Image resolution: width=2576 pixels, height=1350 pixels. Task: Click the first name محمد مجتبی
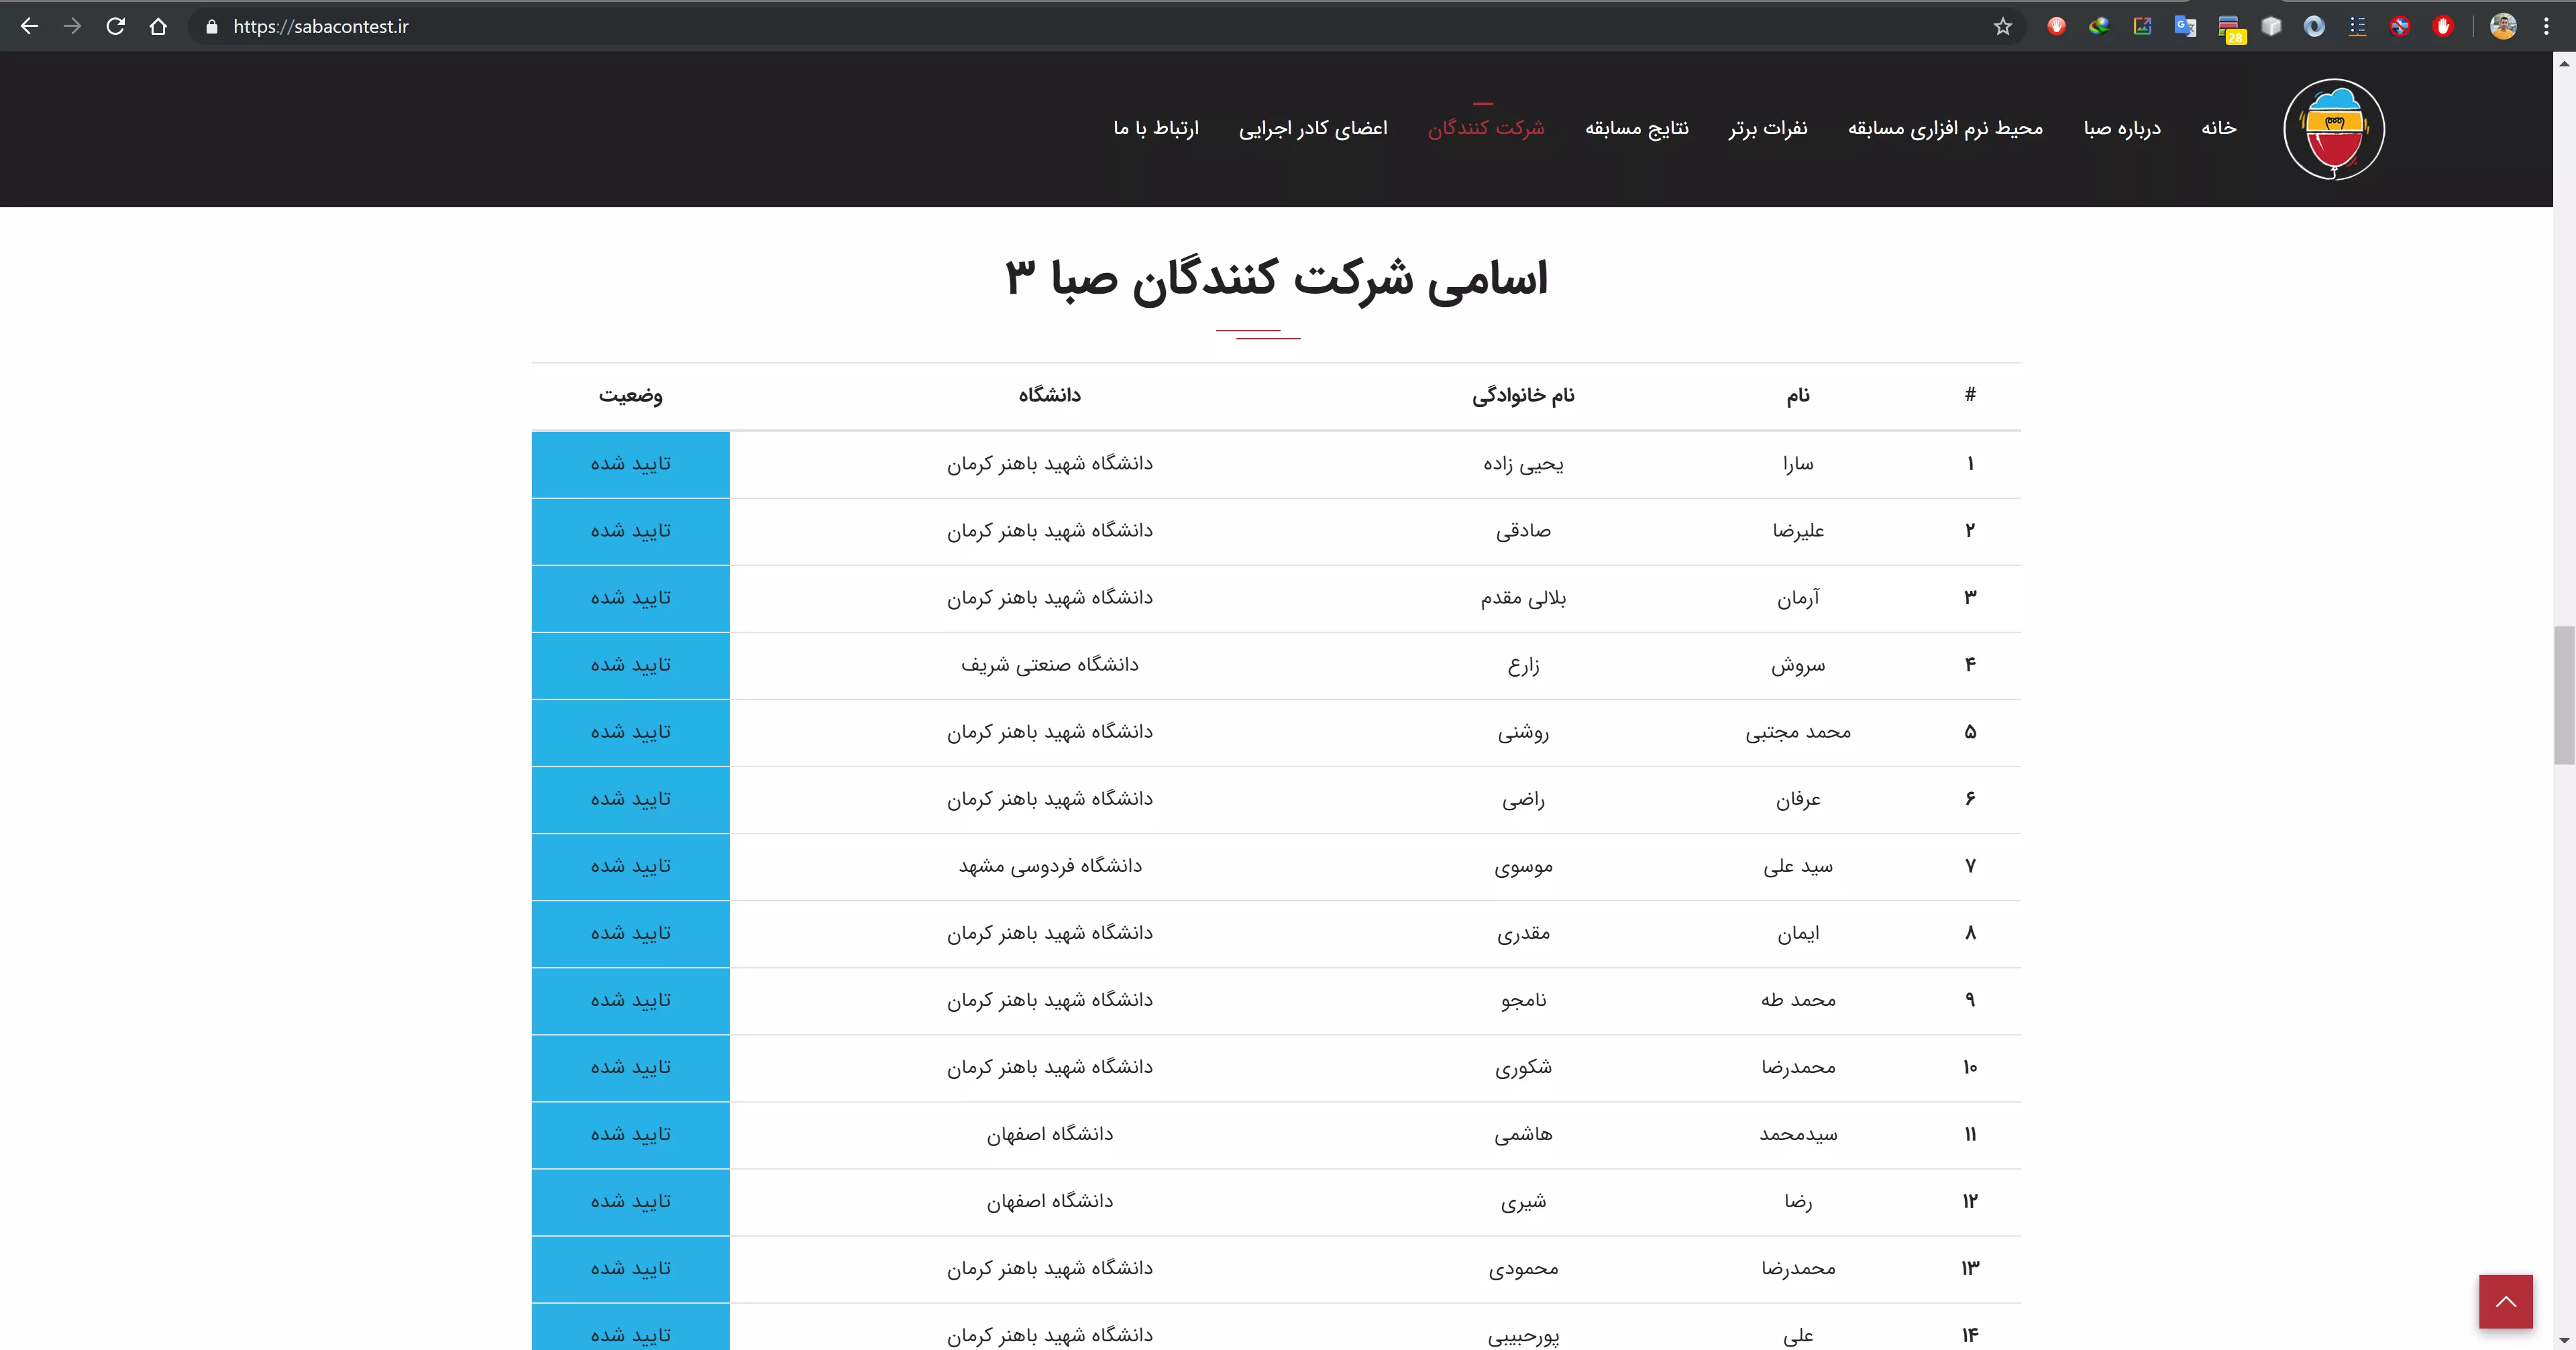pos(1798,732)
